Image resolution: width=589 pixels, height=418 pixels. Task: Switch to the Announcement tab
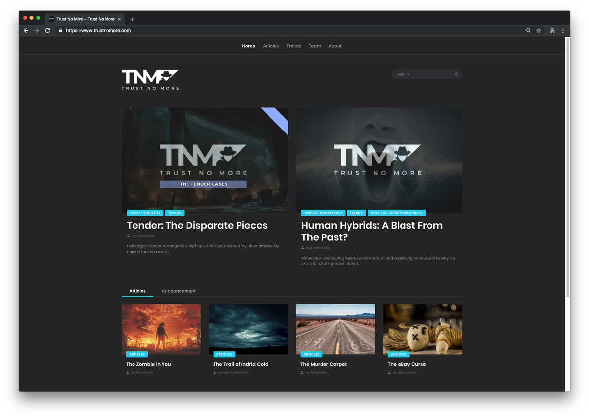tap(179, 291)
